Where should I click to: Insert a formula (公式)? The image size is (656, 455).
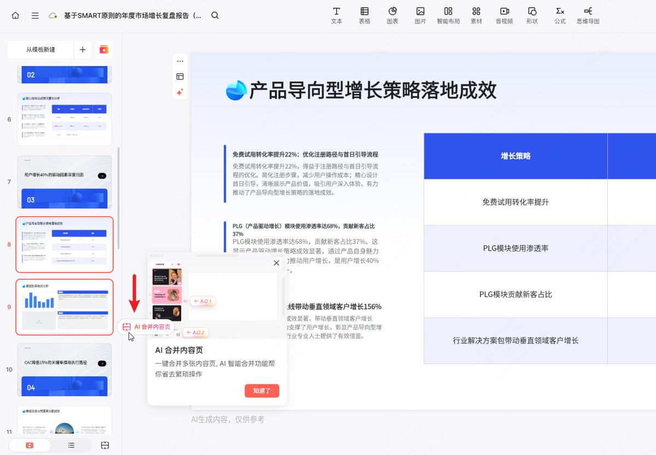(560, 16)
